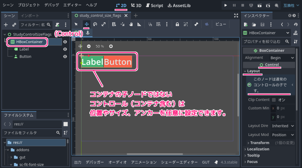Image resolution: width=302 pixels, height=168 pixels.
Task: Switch to the Script workspace
Action: [x=155, y=6]
